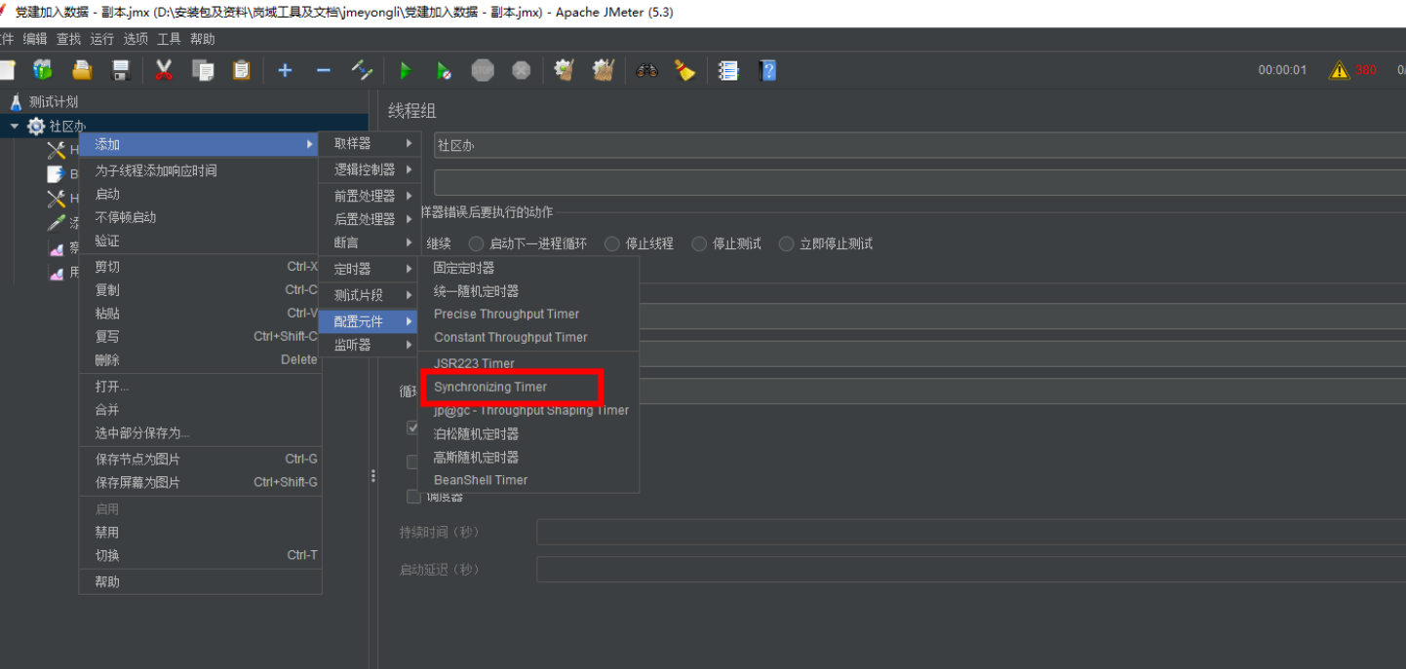This screenshot has height=669, width=1406.
Task: Choose 添加 in the context menu
Action: pyautogui.click(x=199, y=144)
